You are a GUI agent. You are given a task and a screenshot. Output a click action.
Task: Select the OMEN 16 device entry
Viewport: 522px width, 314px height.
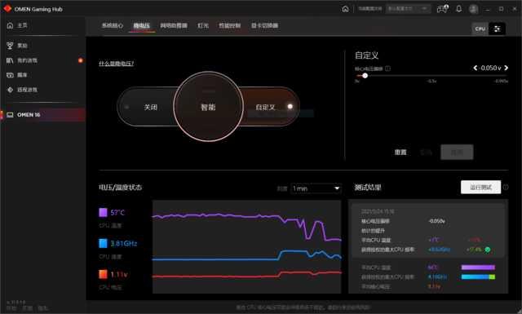43,114
